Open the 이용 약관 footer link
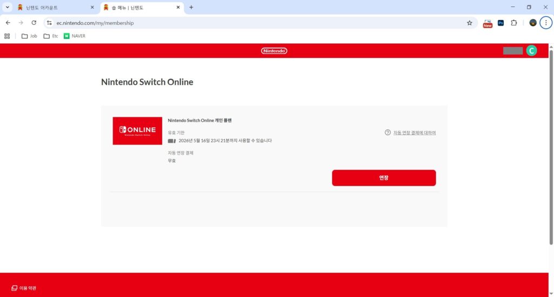Screen dimensions: 554x297 24,288
